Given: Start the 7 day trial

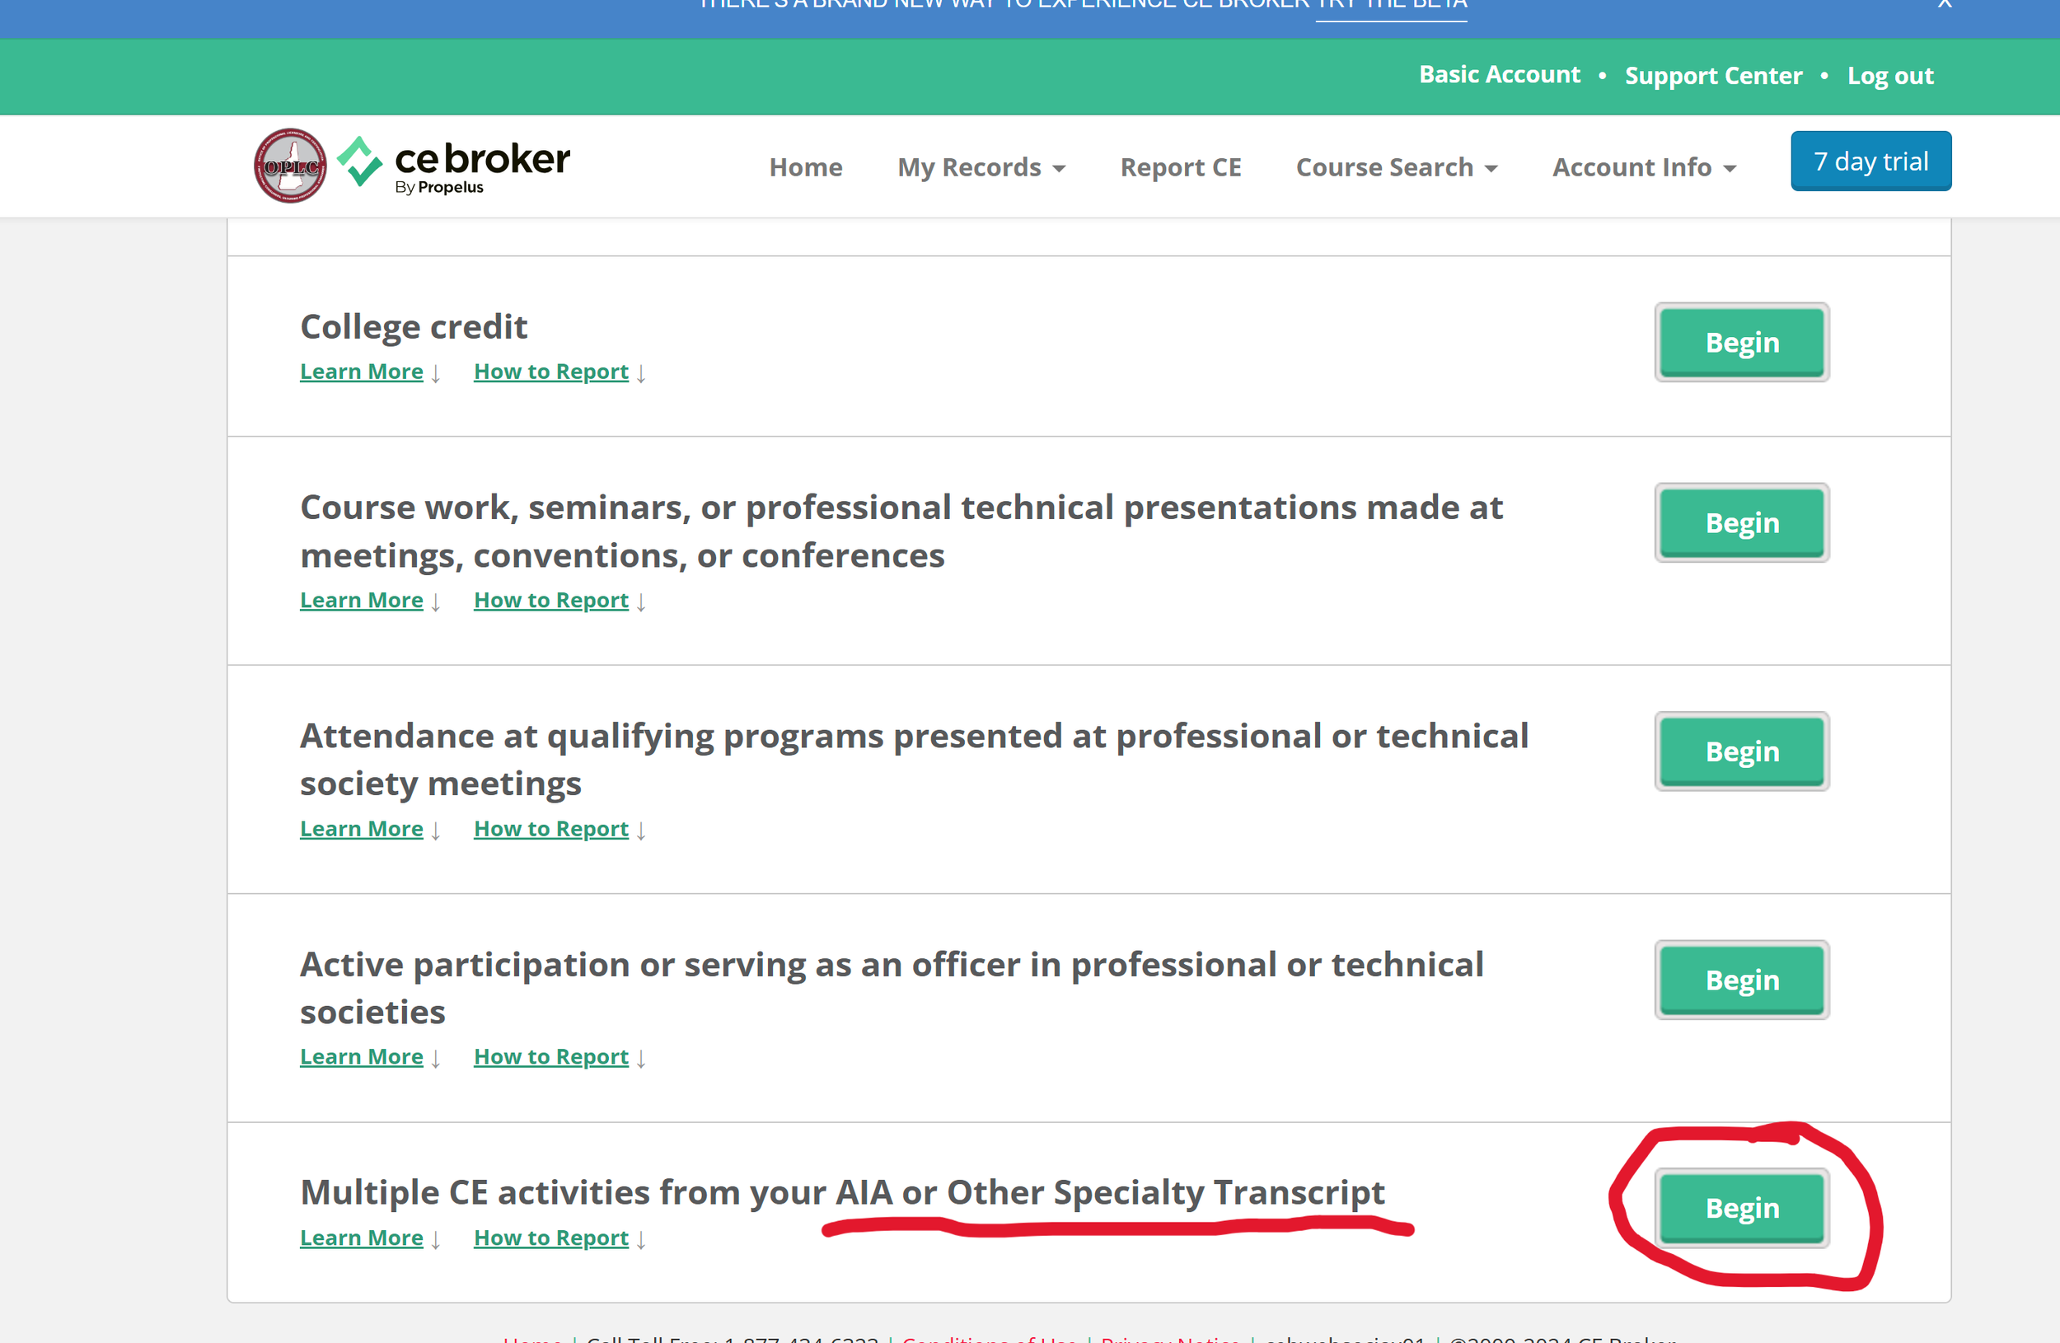Looking at the screenshot, I should [1870, 161].
